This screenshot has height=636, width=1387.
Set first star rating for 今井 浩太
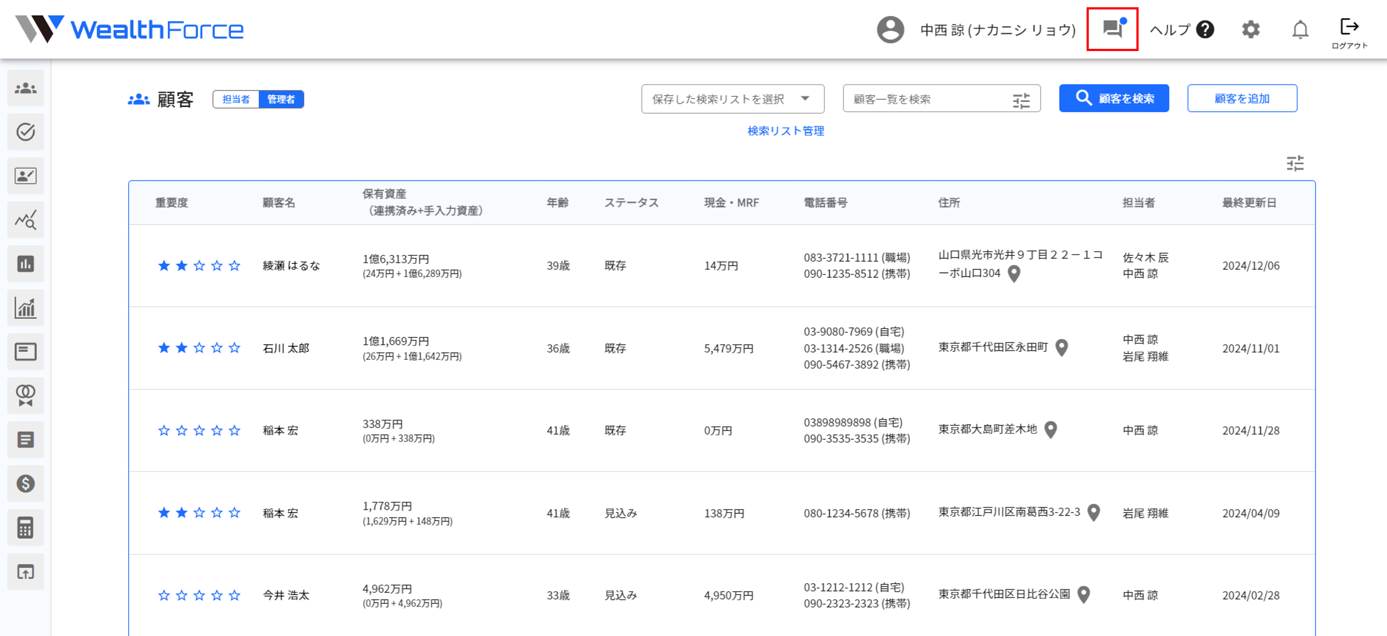click(164, 595)
